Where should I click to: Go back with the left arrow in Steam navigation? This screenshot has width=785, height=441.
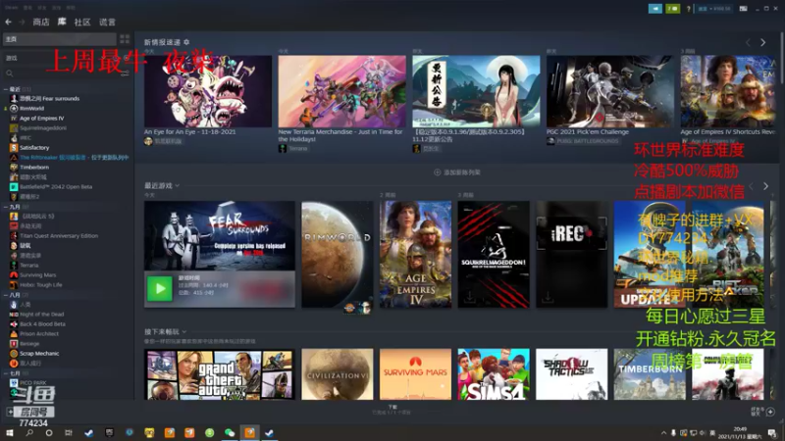(x=8, y=22)
